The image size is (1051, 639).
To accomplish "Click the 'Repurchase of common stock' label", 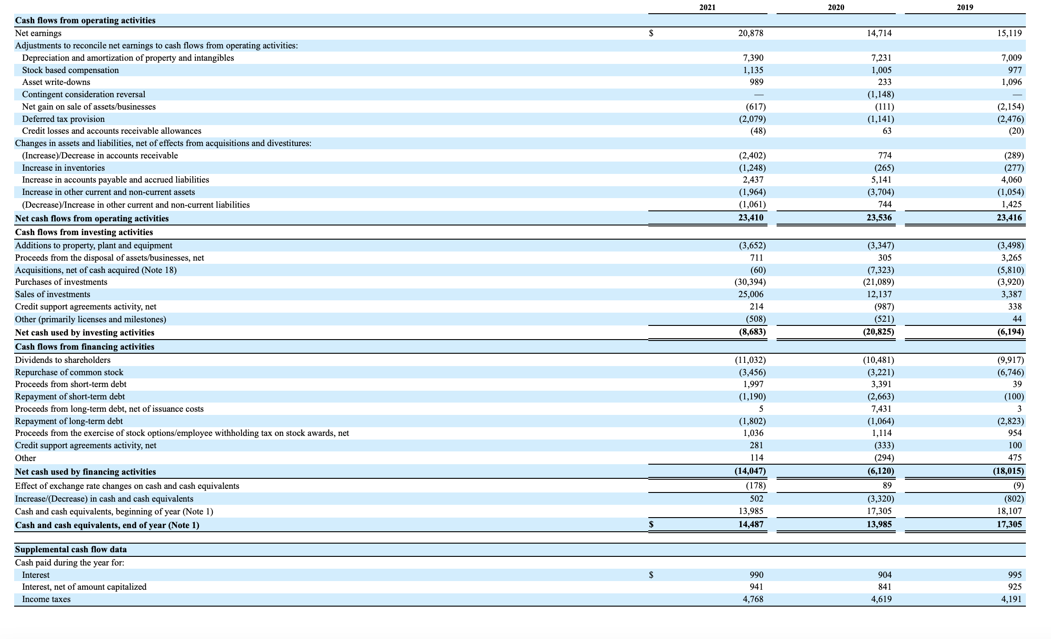I will (69, 372).
